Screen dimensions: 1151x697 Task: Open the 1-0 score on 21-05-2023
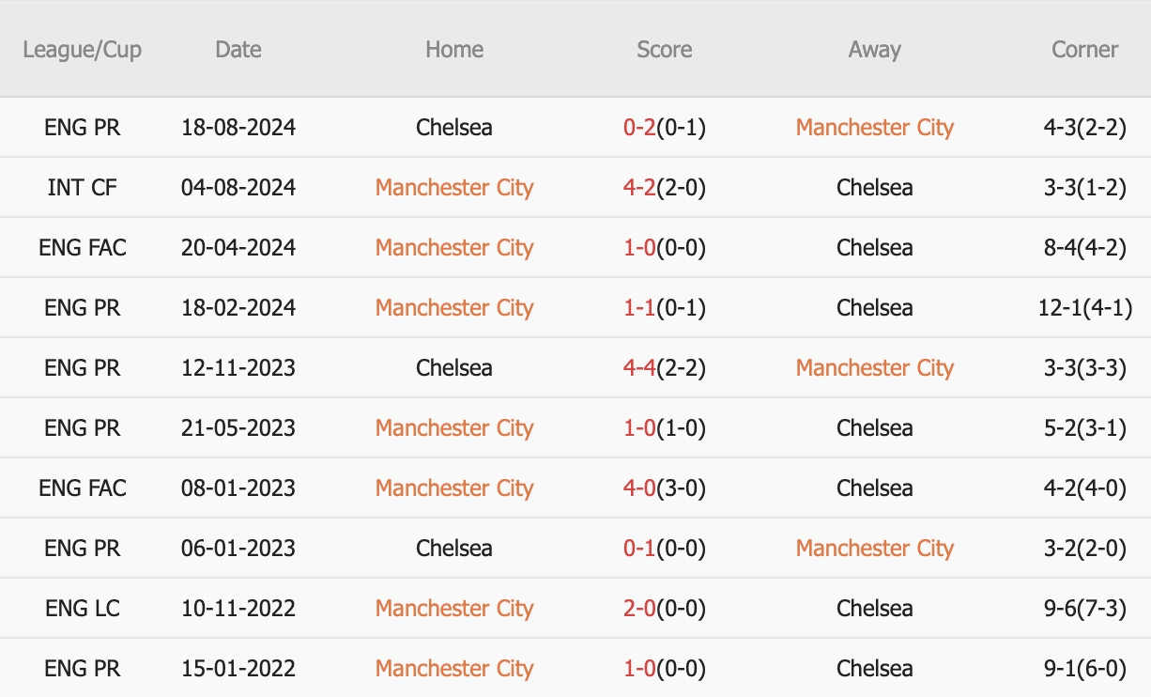(639, 427)
